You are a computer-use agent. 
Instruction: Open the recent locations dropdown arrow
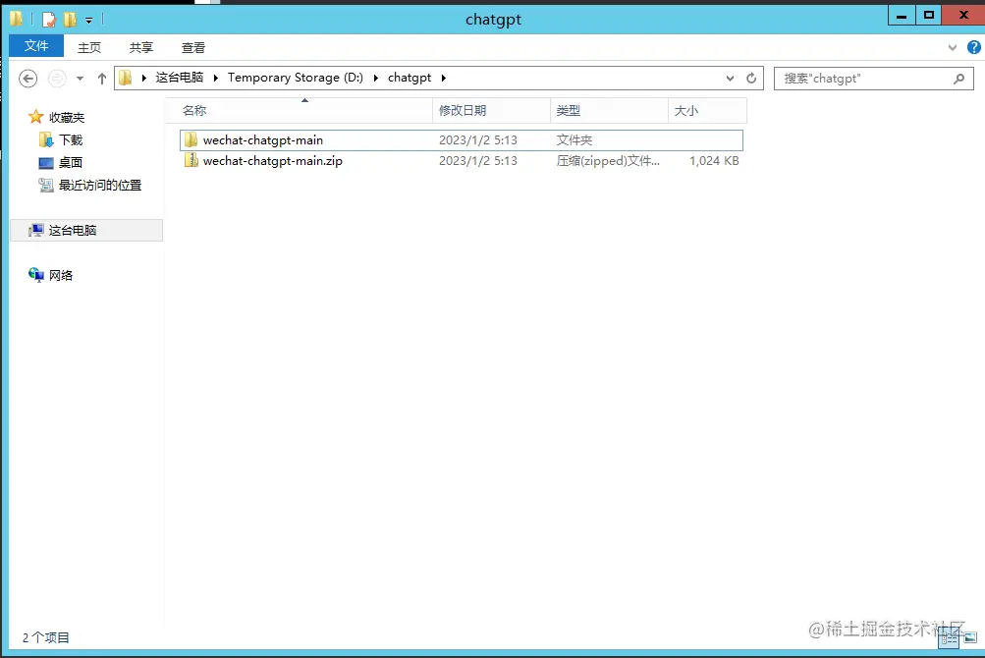coord(80,79)
